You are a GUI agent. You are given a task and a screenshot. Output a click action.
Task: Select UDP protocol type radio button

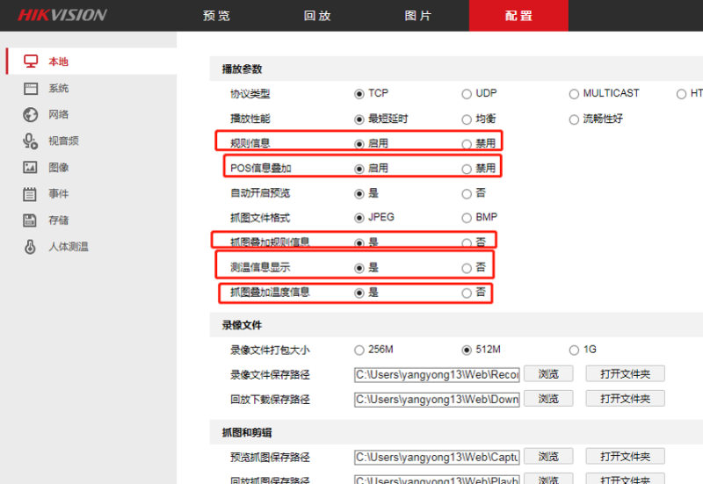pos(467,94)
